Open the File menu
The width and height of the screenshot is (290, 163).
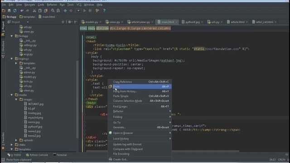(4, 5)
